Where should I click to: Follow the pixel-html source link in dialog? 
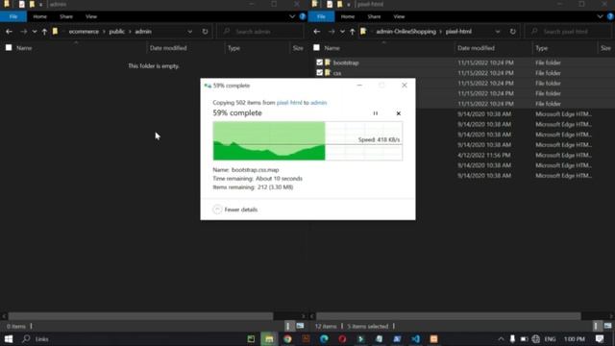tap(289, 103)
